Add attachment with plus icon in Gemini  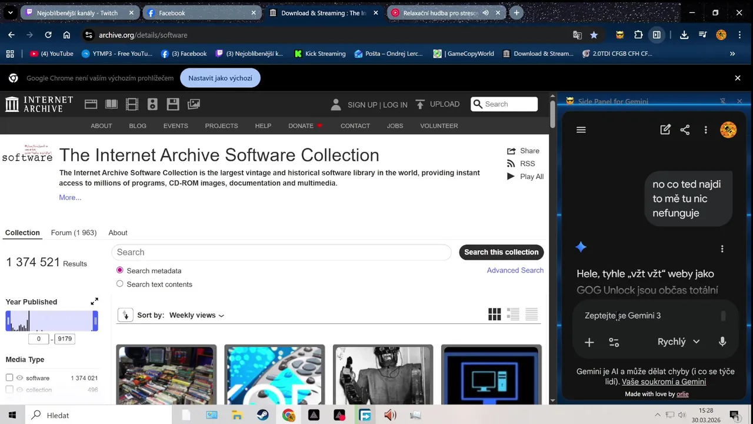pyautogui.click(x=589, y=342)
